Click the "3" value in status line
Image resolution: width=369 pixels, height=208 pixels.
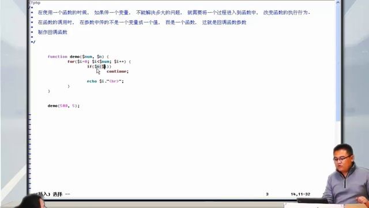[267, 194]
